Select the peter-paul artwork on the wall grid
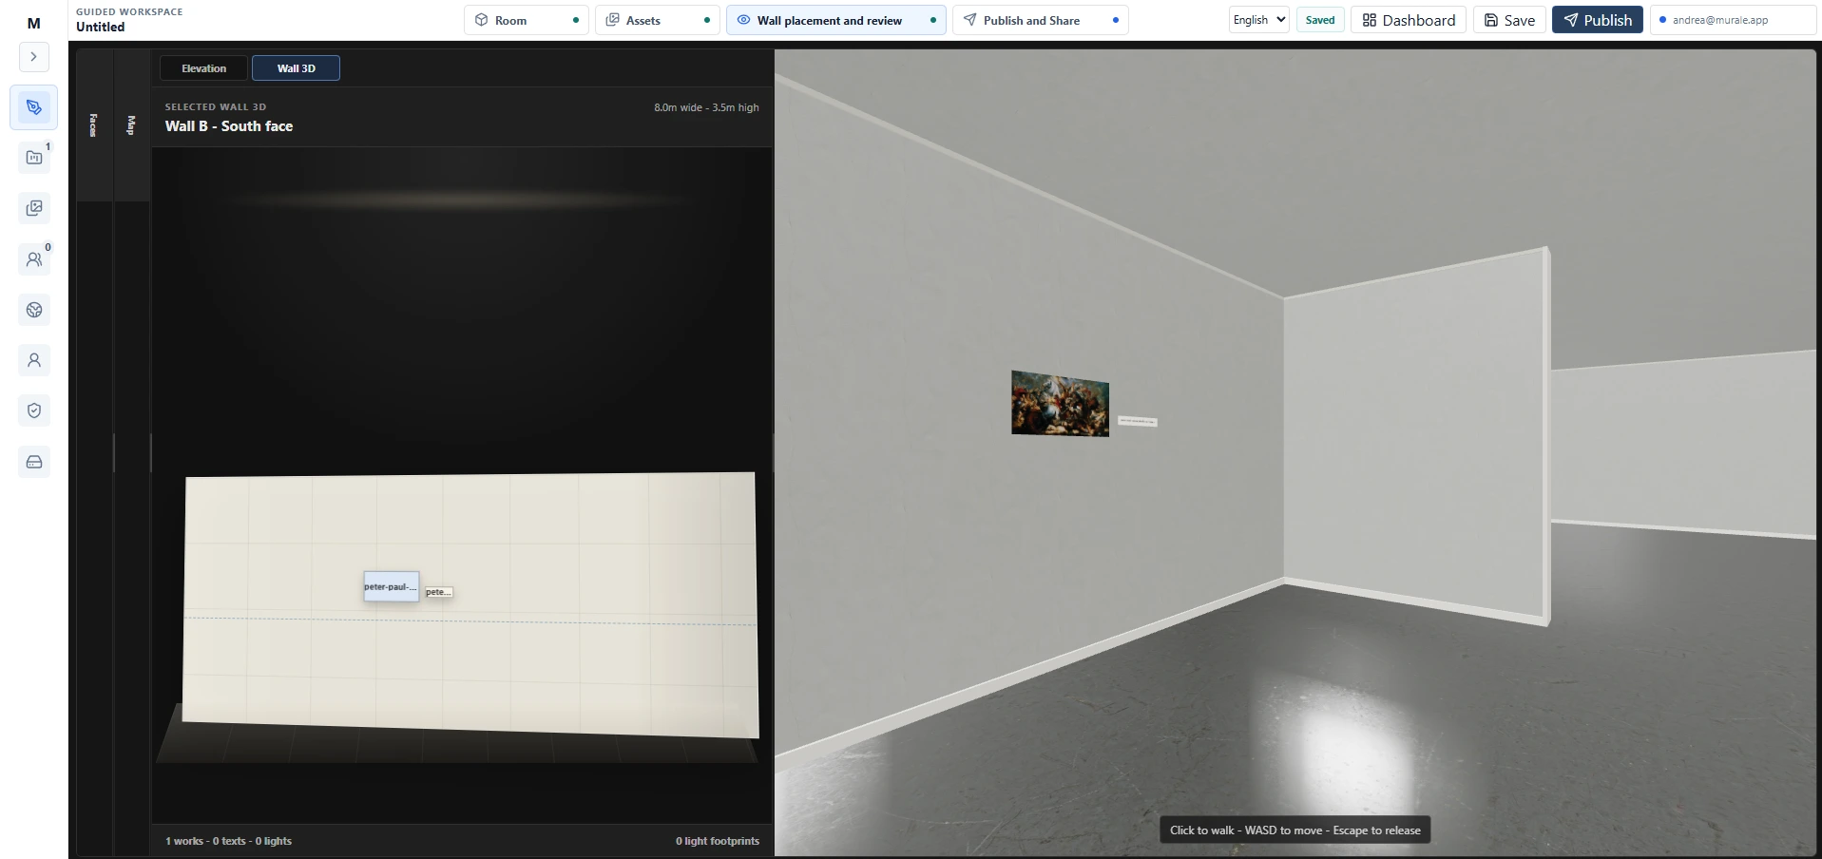The image size is (1822, 859). pyautogui.click(x=391, y=586)
